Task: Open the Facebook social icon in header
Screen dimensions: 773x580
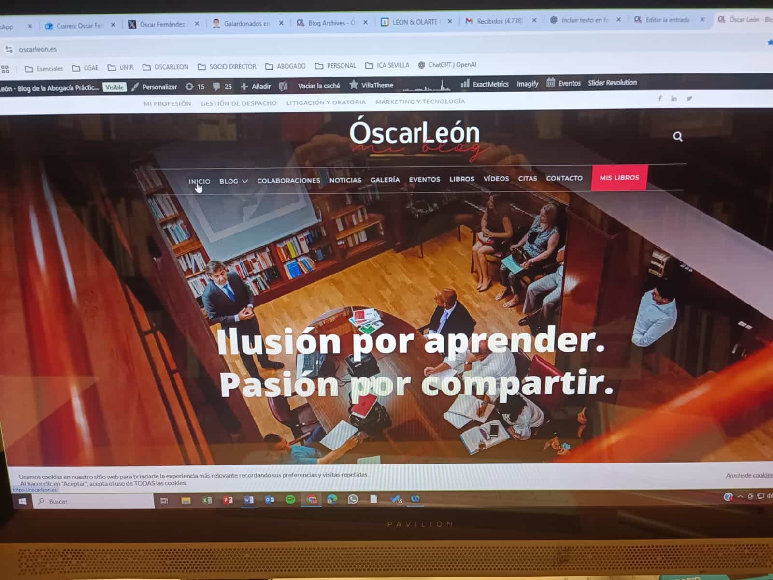Action: tap(660, 99)
